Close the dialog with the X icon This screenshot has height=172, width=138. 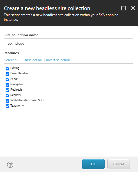point(133,8)
